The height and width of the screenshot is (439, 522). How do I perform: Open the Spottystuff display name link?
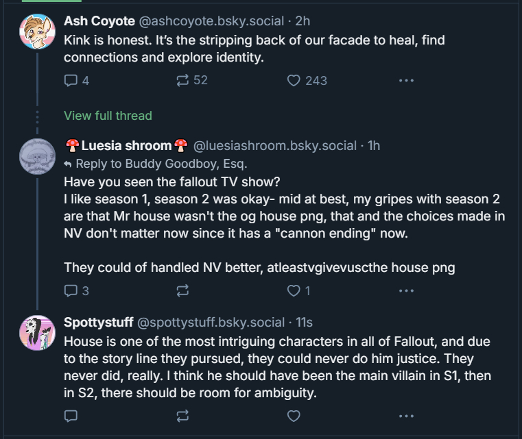[98, 322]
